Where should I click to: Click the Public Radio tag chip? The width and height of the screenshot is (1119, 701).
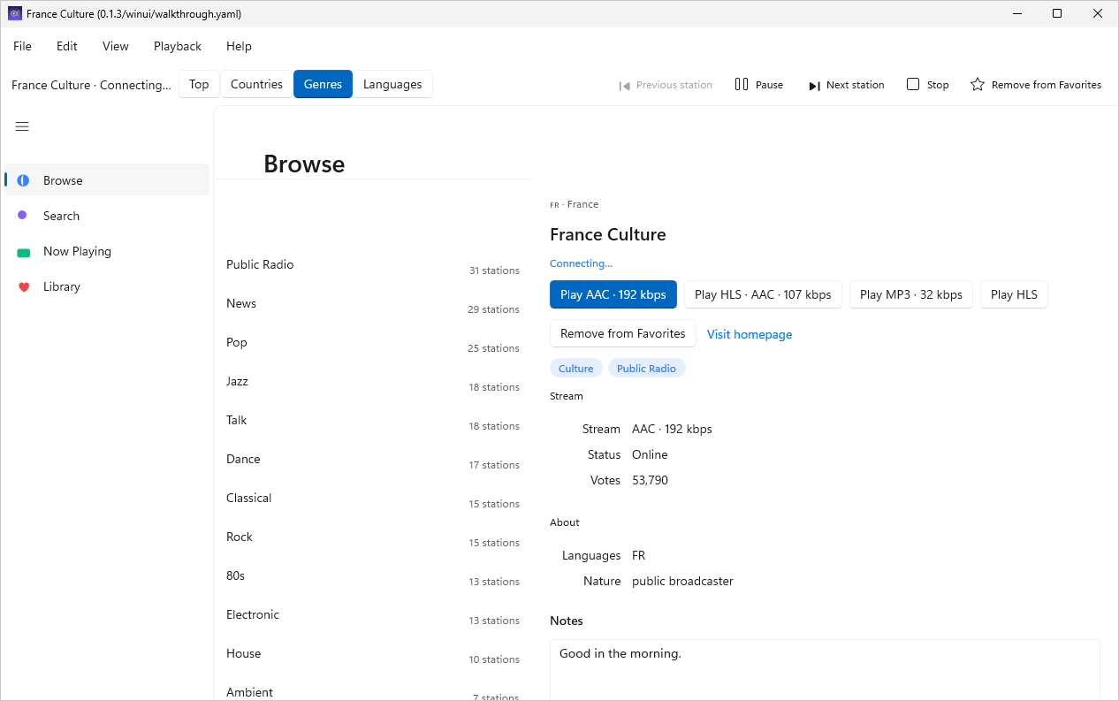[x=646, y=369]
